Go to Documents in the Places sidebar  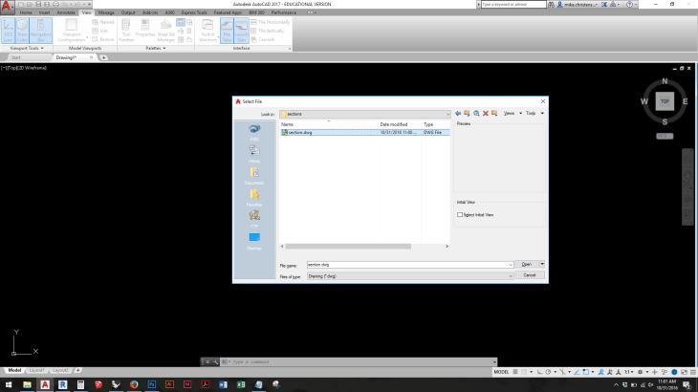254,175
